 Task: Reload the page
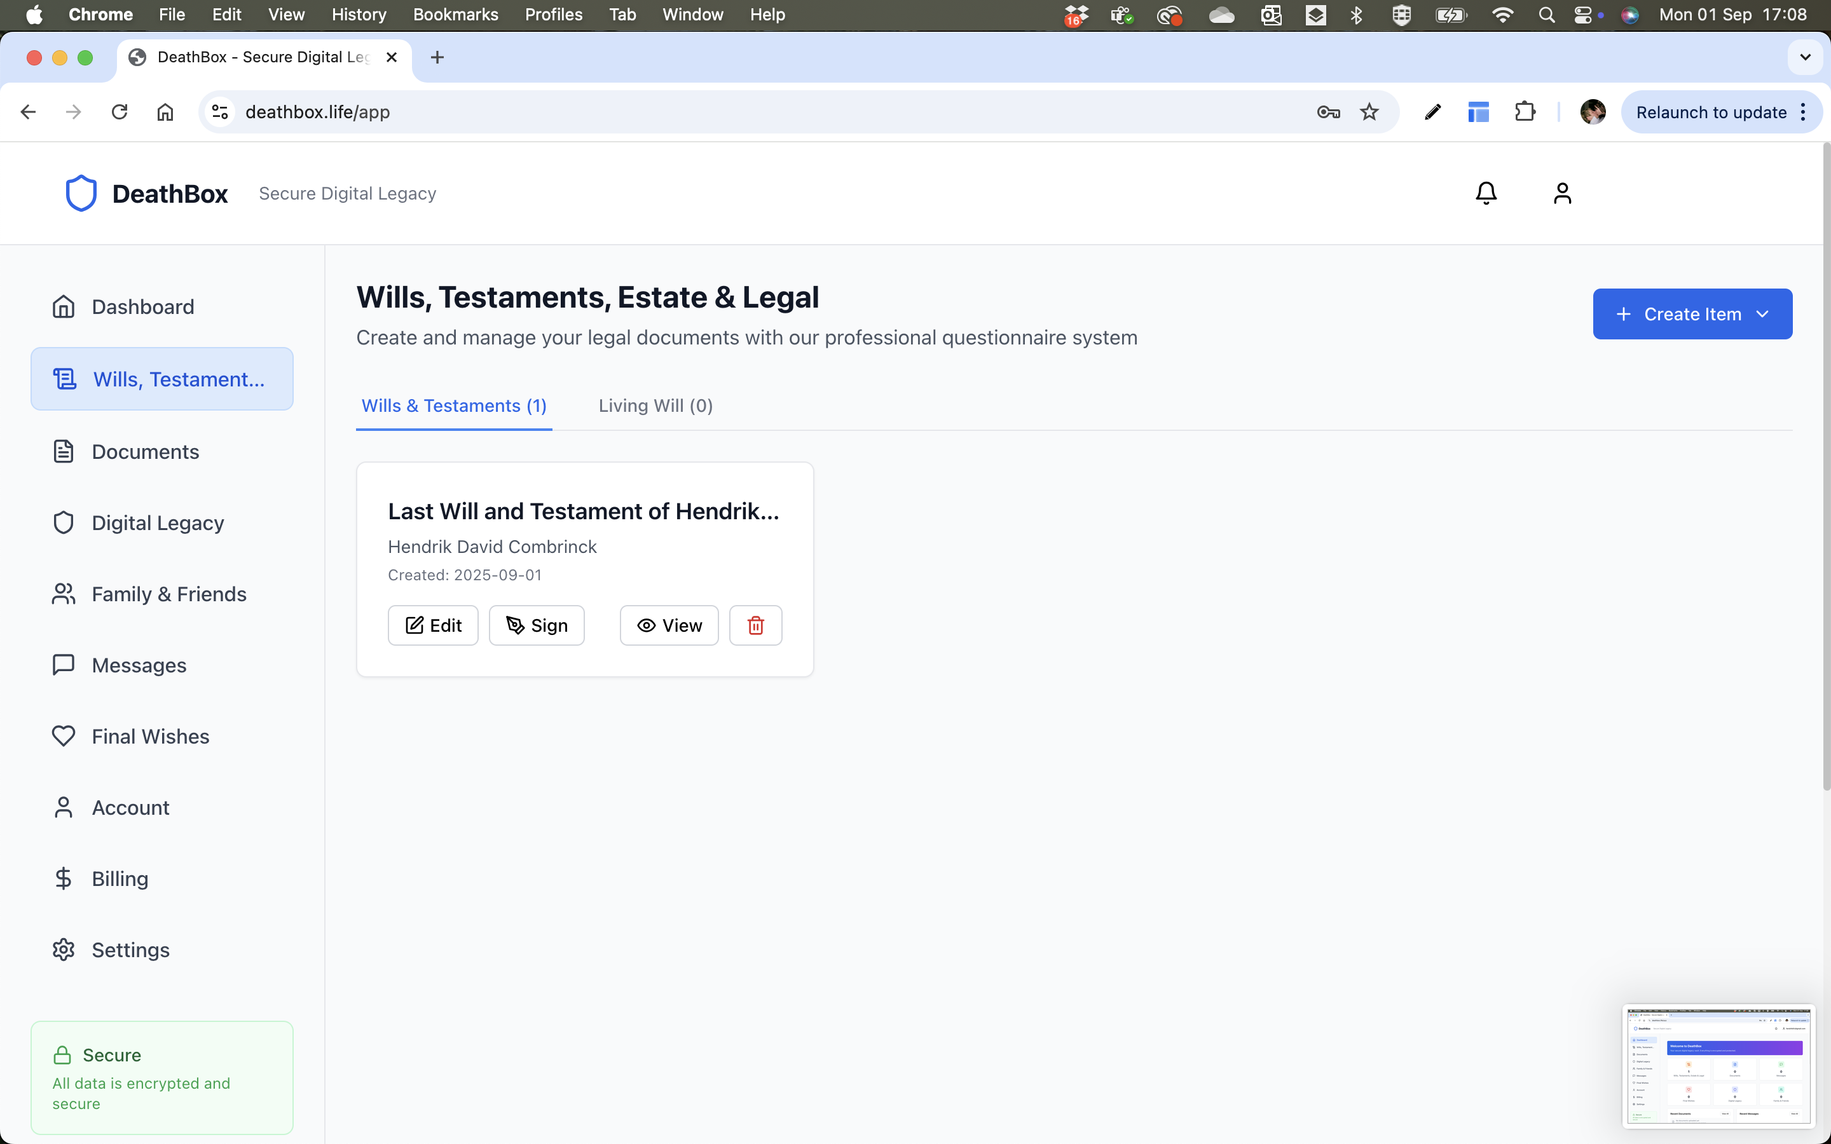point(120,112)
